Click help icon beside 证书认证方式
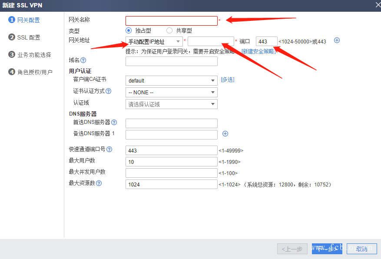The height and width of the screenshot is (259, 381). tap(109, 91)
